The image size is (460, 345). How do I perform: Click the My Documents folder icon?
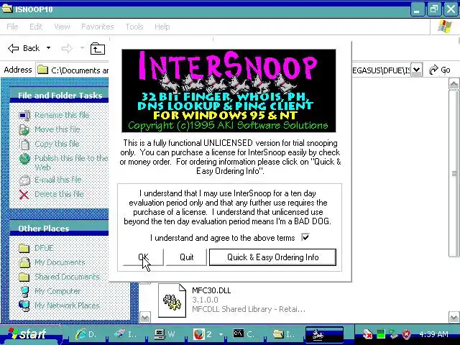[24, 262]
